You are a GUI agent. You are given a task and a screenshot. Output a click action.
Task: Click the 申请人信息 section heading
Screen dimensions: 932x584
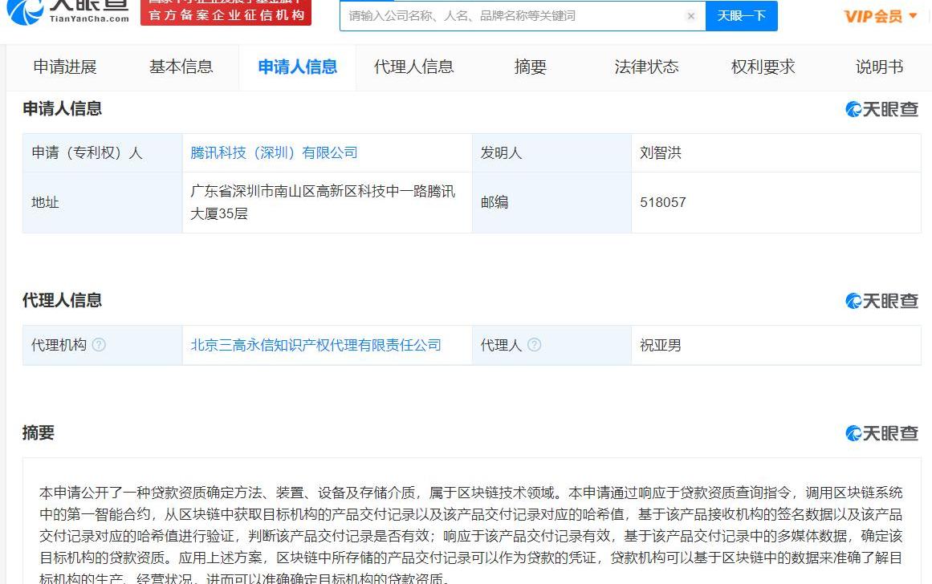tap(62, 109)
